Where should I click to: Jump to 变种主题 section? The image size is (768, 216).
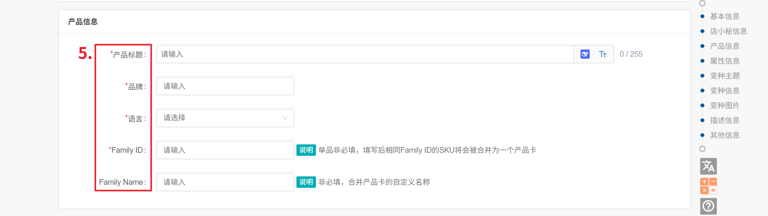coord(724,76)
